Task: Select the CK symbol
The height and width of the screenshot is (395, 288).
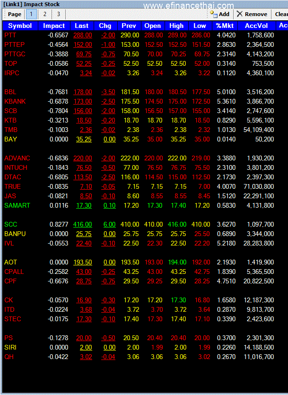Action: click(9, 300)
